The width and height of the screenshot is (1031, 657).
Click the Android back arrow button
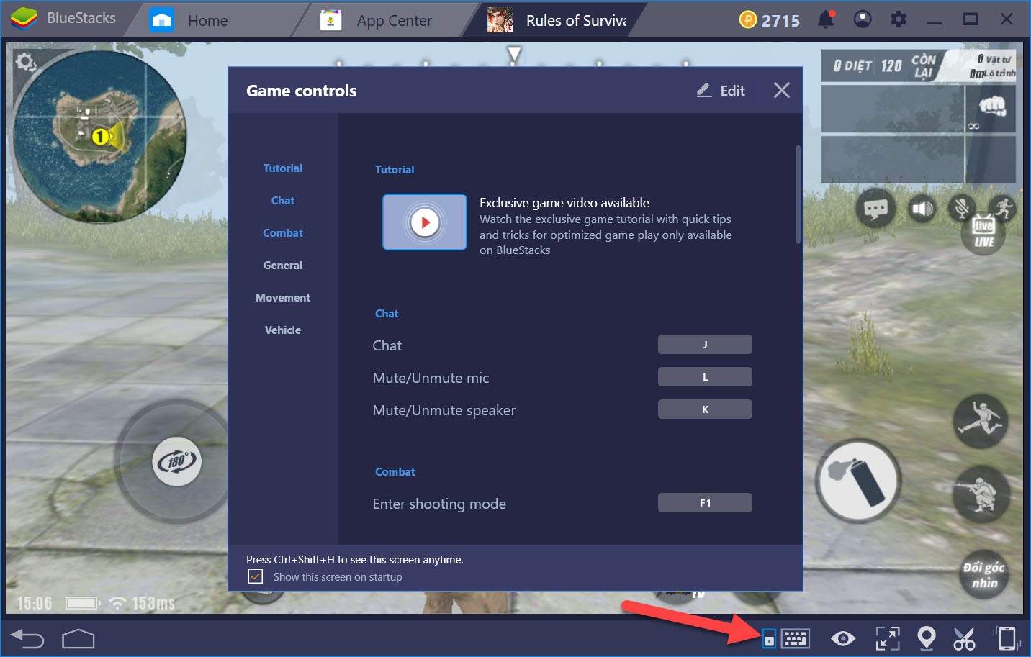click(28, 638)
